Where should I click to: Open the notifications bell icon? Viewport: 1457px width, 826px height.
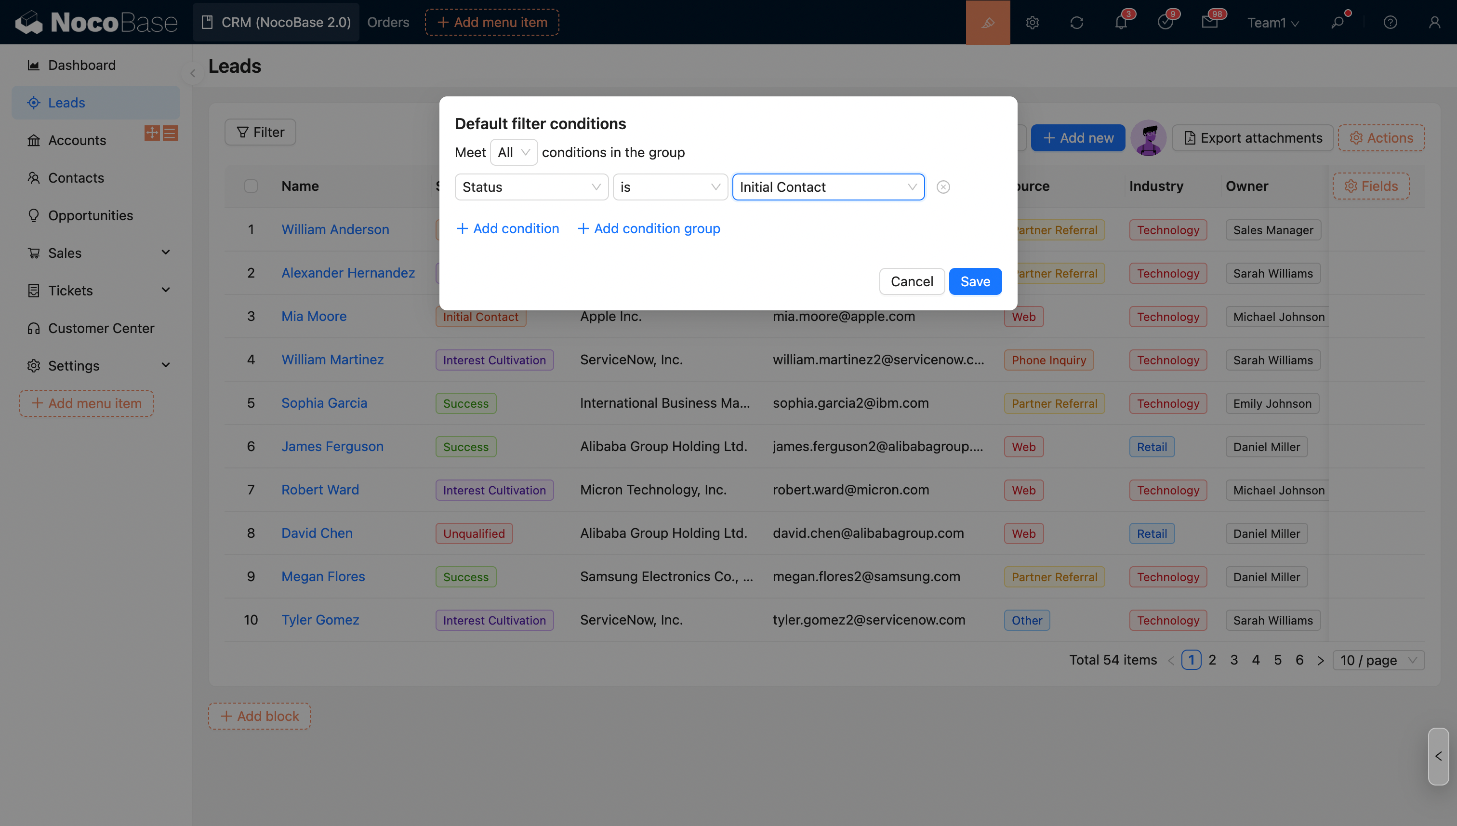1121,22
